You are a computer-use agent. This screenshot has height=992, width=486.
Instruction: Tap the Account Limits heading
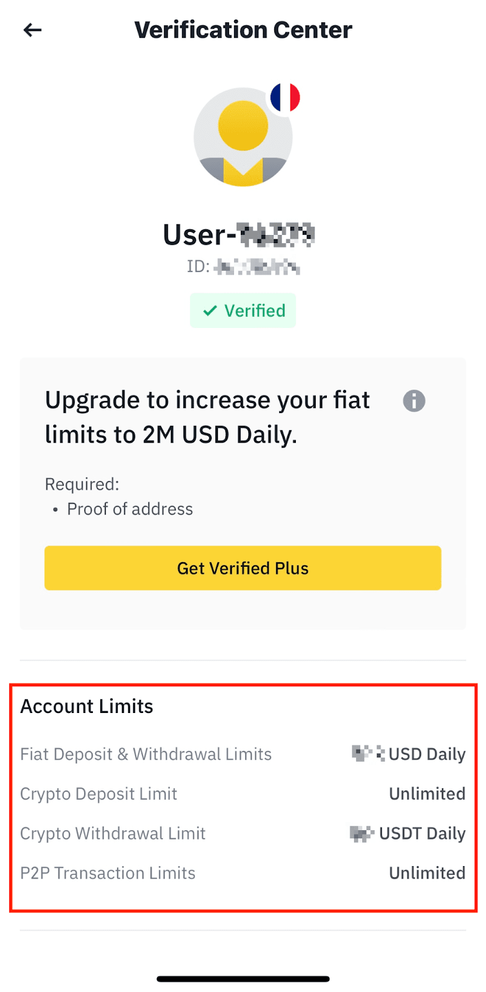click(x=87, y=707)
